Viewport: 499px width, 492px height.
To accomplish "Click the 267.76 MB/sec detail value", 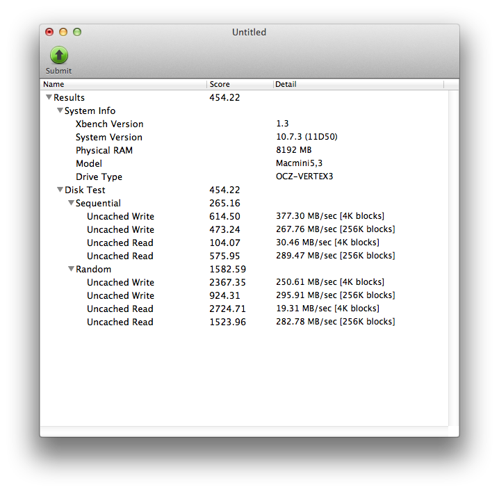I will click(336, 229).
